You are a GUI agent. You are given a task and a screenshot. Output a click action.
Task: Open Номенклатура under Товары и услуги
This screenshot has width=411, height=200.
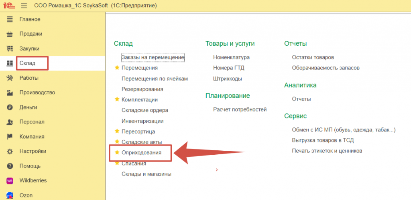pos(231,58)
